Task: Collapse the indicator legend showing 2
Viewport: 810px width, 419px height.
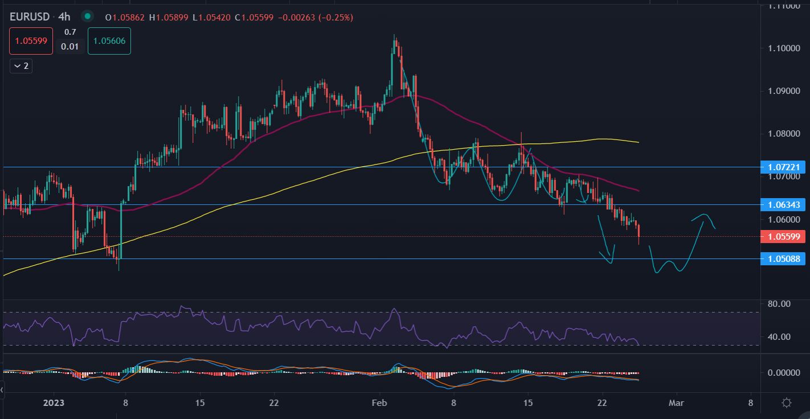Action: coord(21,66)
